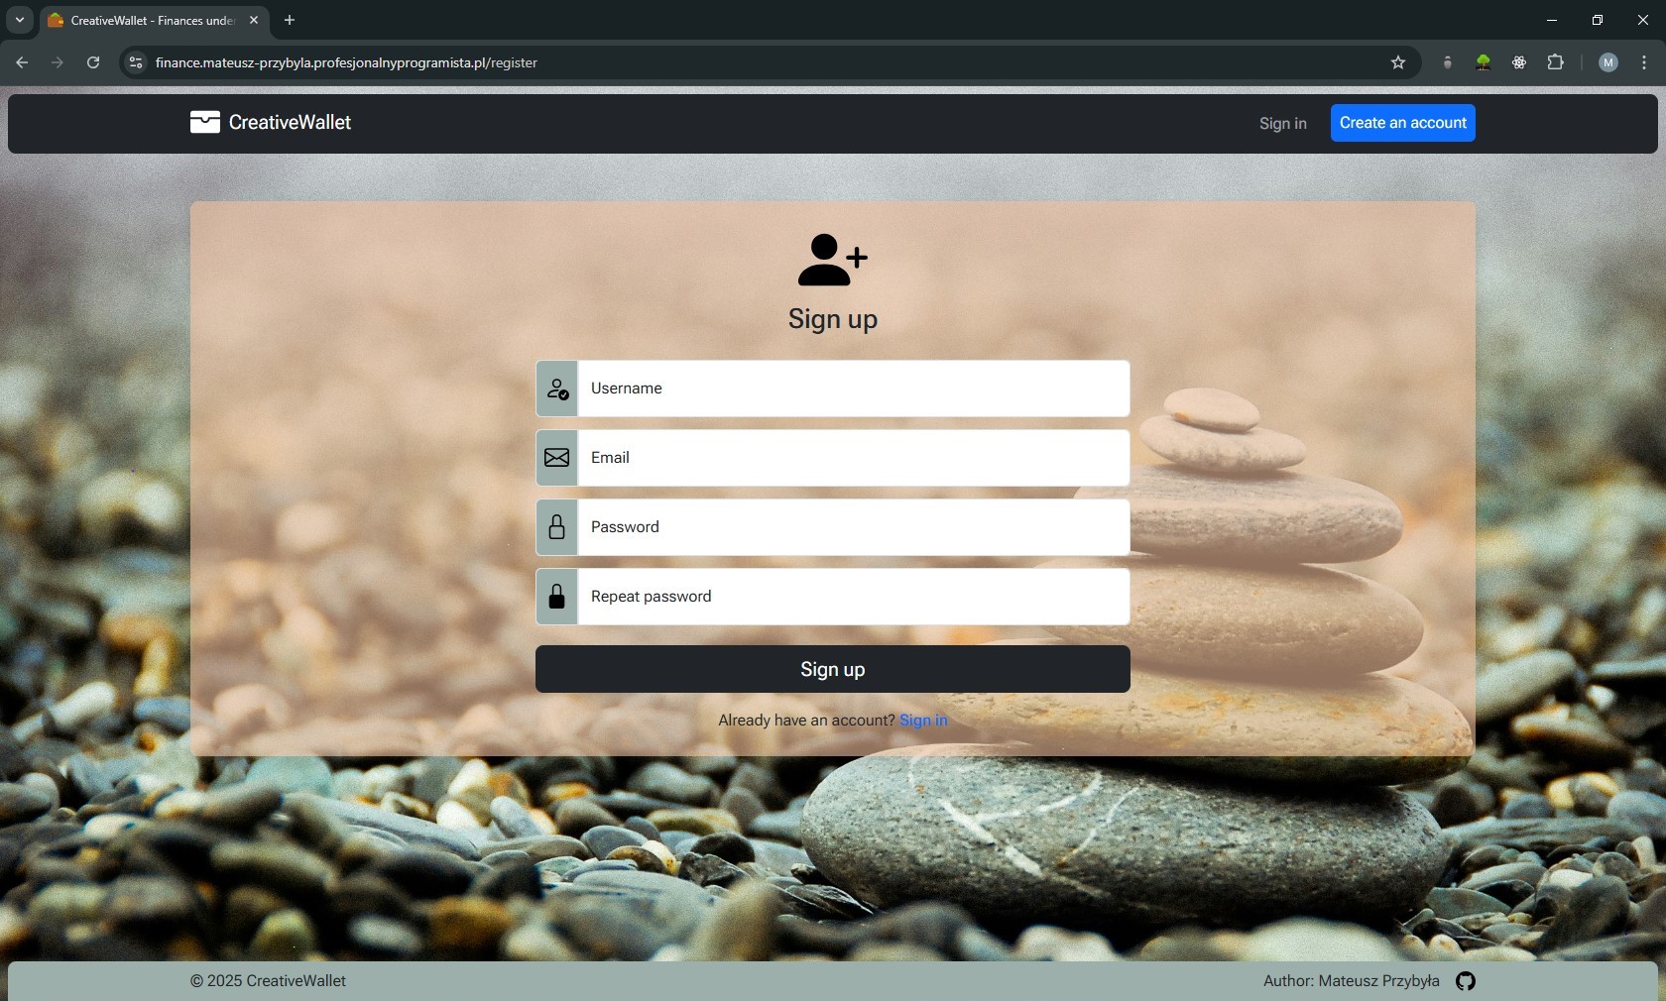Focus the Username input field

click(x=853, y=389)
